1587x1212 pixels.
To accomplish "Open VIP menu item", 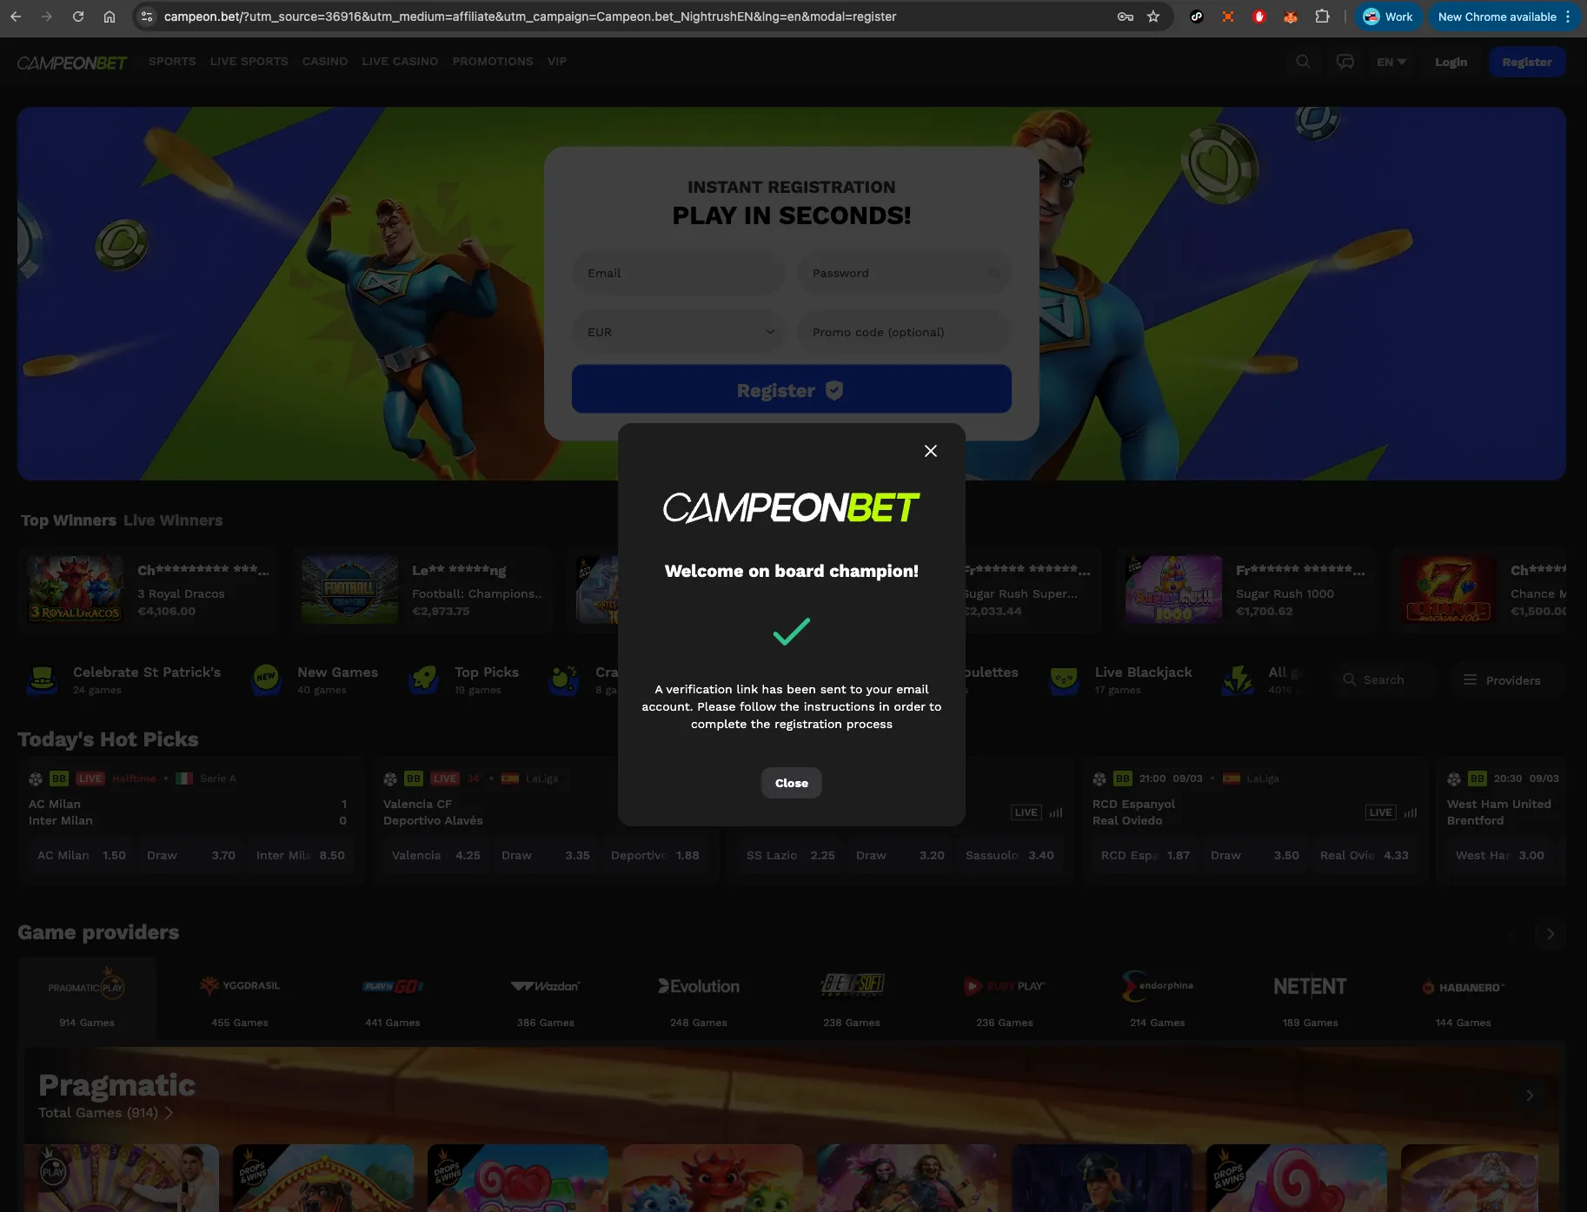I will (x=557, y=62).
